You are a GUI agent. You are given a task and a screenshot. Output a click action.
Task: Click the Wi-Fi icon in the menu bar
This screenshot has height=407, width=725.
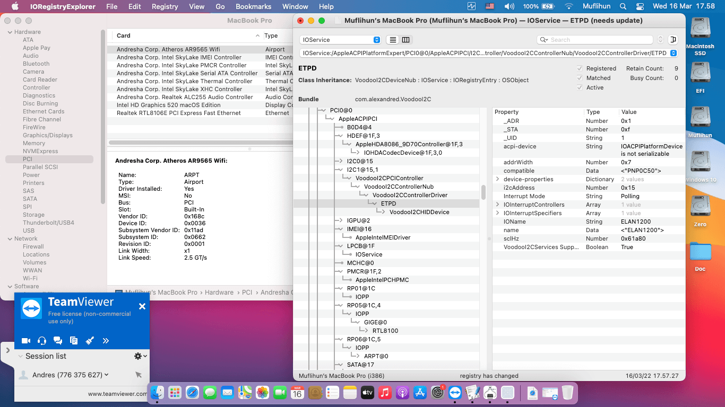pyautogui.click(x=569, y=6)
